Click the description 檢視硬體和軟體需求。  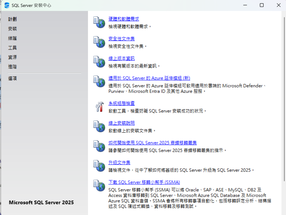click(x=130, y=27)
